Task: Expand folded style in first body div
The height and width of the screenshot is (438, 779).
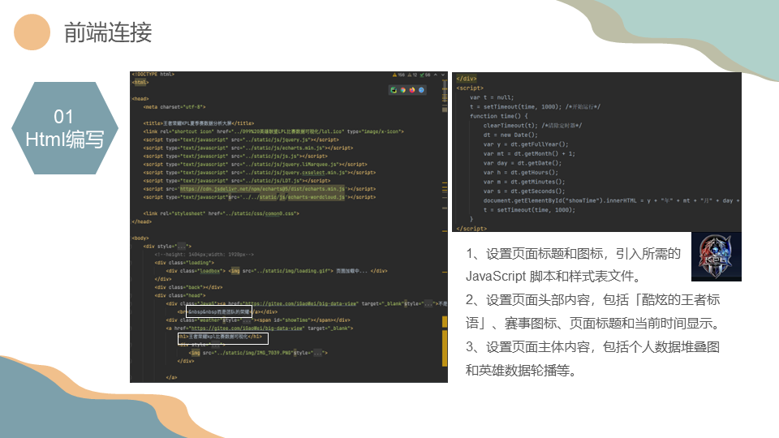Action: pyautogui.click(x=182, y=247)
